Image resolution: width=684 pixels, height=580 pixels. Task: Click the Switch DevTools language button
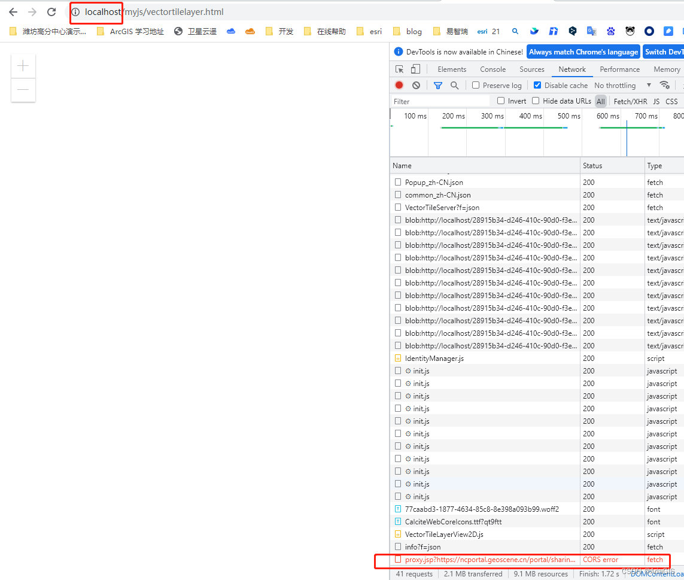[664, 52]
